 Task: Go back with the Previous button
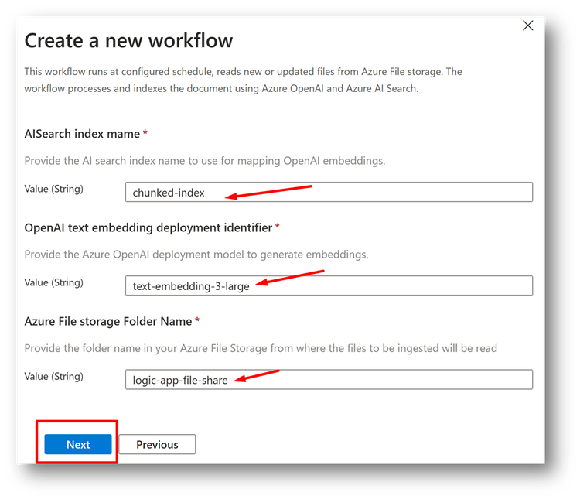point(157,444)
